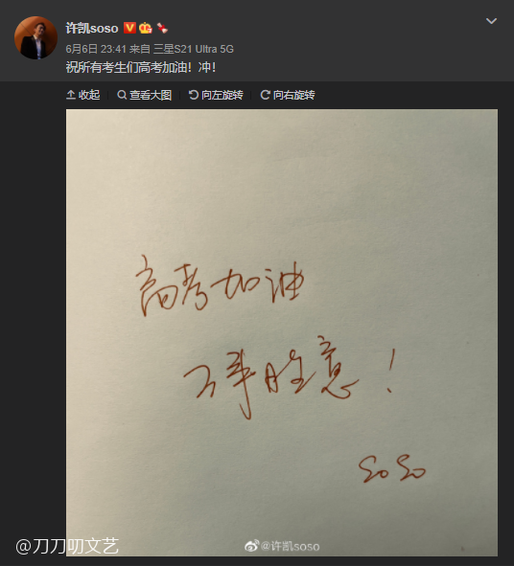Screen dimensions: 514x566
Task: Click the clockwise rotate arrow icon
Action: pyautogui.click(x=265, y=95)
